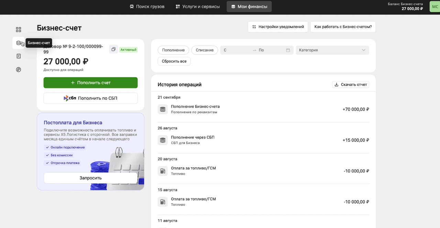The image size is (440, 228).
Task: Select the Мои финансы tab
Action: point(249,7)
